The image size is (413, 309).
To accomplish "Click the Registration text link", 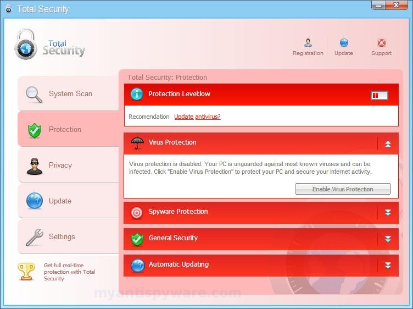I will pos(308,53).
